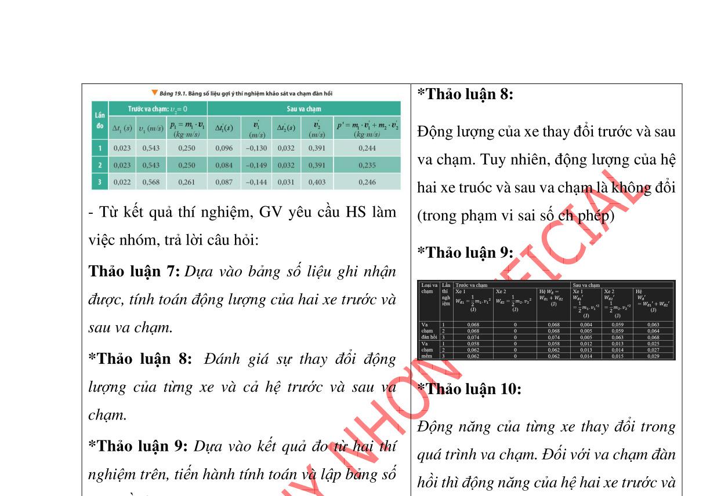
Task: Select the "Lần đo" column header
Action: [x=100, y=121]
